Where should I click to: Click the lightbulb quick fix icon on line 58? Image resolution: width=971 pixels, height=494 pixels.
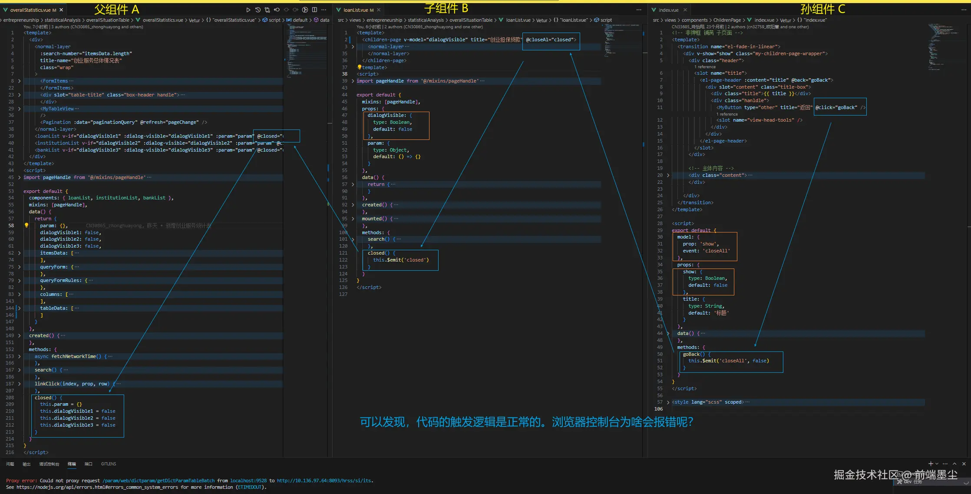coord(26,225)
